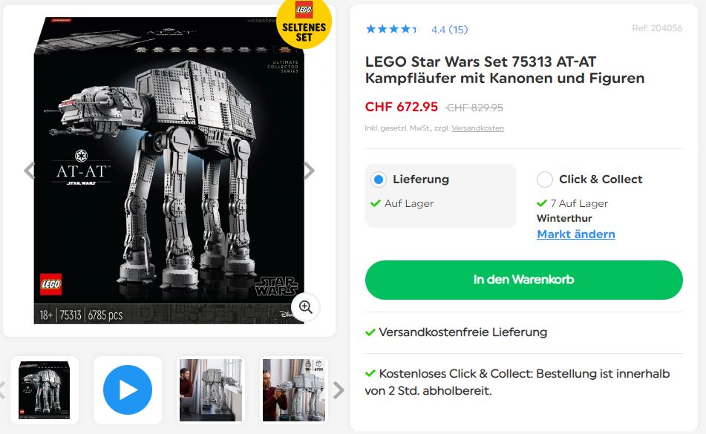The height and width of the screenshot is (434, 706).
Task: Click the 4.4 (15) review count
Action: pyautogui.click(x=449, y=30)
